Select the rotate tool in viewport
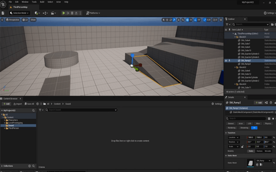 click(170, 20)
